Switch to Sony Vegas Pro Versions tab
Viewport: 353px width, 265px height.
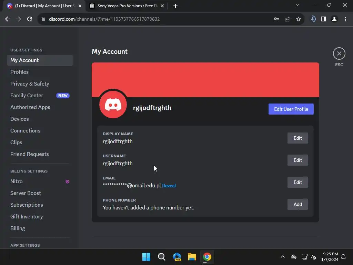127,6
